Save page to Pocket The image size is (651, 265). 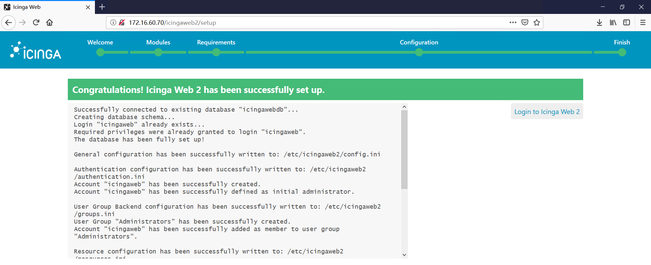coord(525,23)
